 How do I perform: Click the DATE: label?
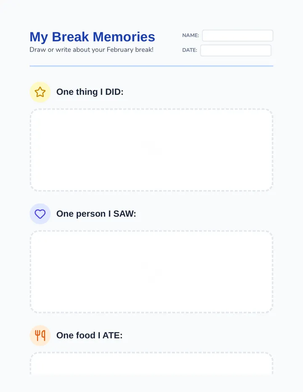tap(190, 50)
